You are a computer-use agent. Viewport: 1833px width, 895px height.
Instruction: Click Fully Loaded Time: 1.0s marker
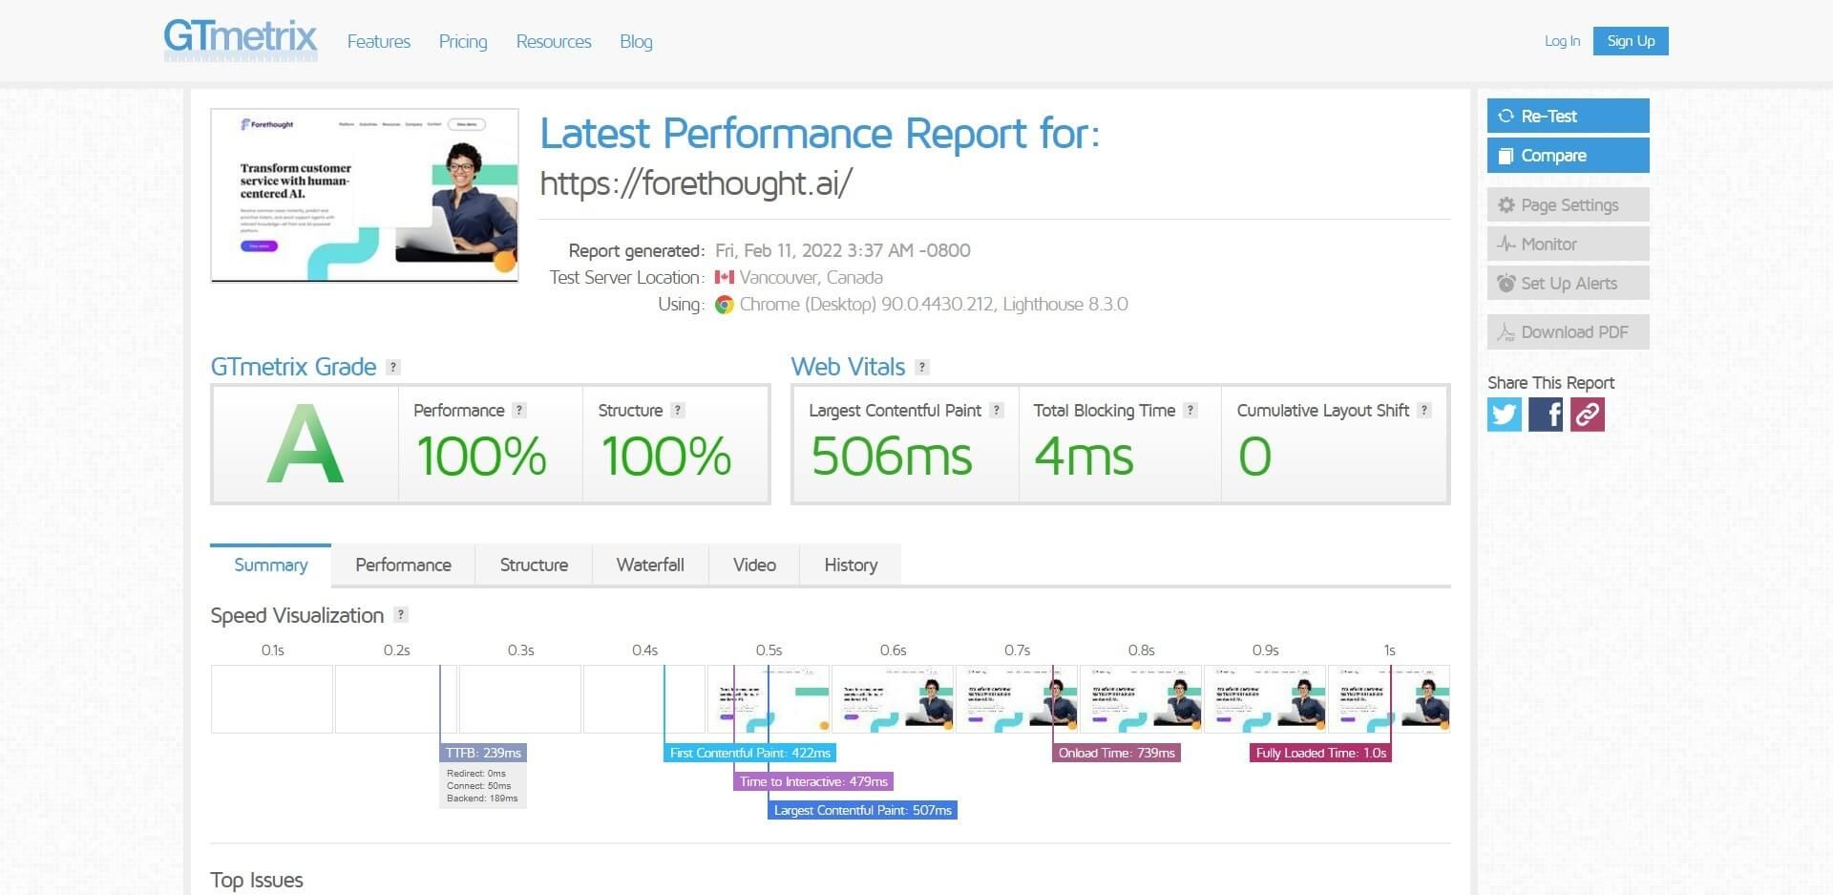tap(1320, 753)
